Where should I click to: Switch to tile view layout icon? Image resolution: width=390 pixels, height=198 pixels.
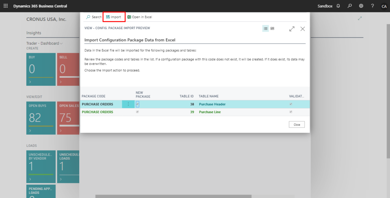click(272, 28)
